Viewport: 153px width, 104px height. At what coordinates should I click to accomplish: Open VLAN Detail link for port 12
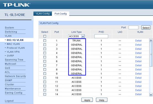coord(138,86)
